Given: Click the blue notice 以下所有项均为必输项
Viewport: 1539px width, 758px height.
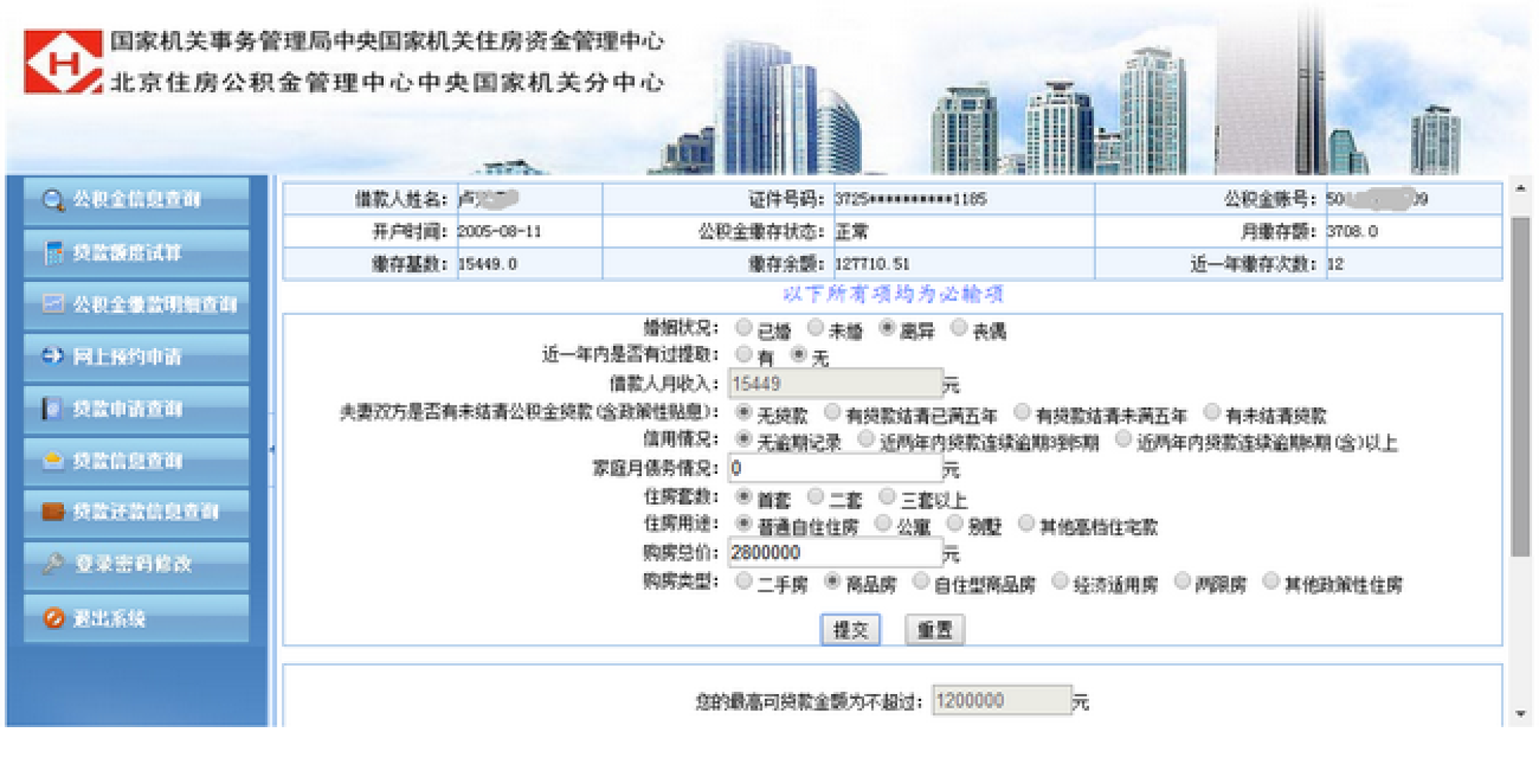Looking at the screenshot, I should [x=894, y=294].
